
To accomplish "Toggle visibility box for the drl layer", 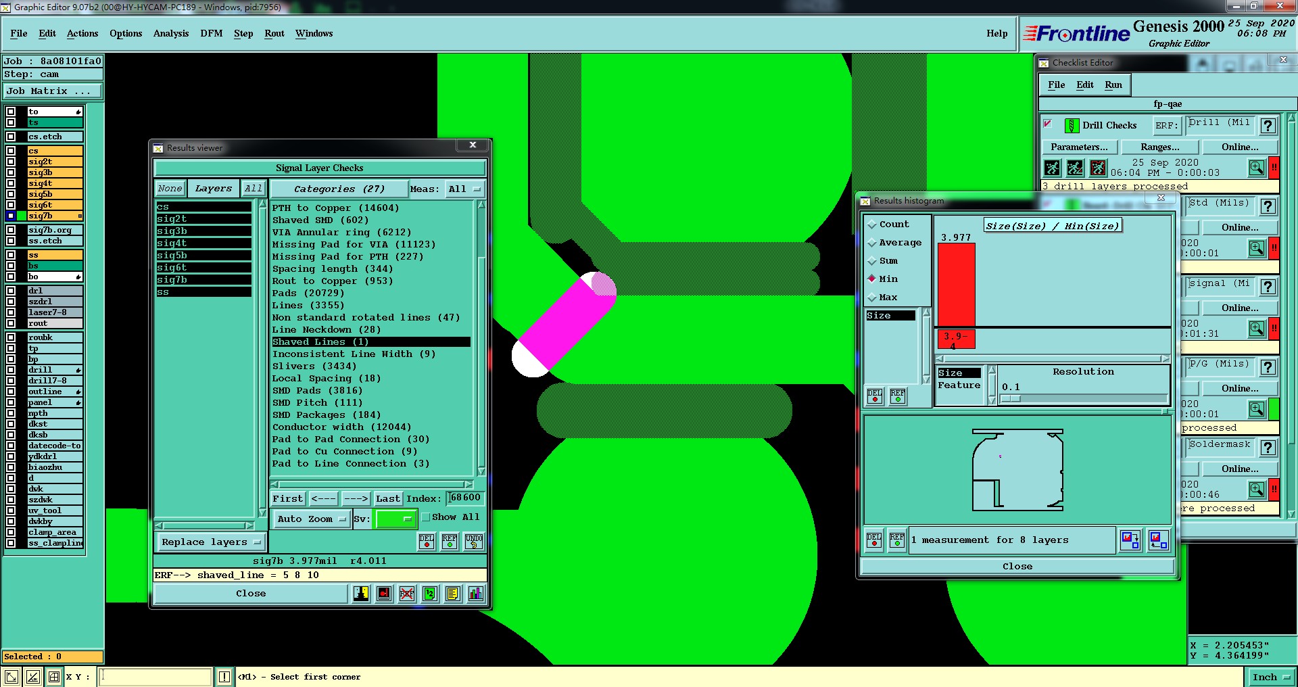I will point(11,291).
